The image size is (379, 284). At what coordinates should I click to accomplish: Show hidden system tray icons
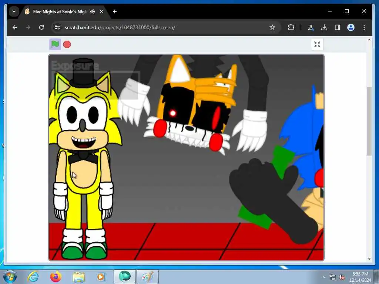(x=323, y=277)
